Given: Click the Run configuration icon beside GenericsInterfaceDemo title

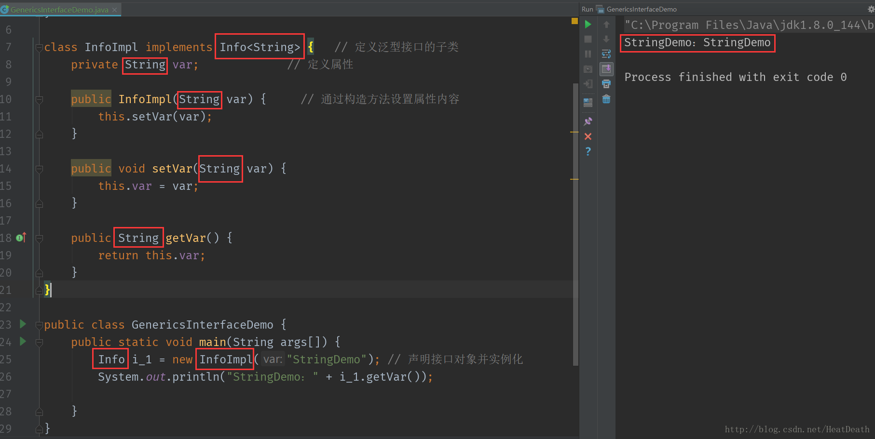Looking at the screenshot, I should click(600, 9).
